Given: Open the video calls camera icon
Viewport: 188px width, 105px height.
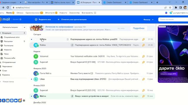Looking at the screenshot, I should [x=16, y=100].
